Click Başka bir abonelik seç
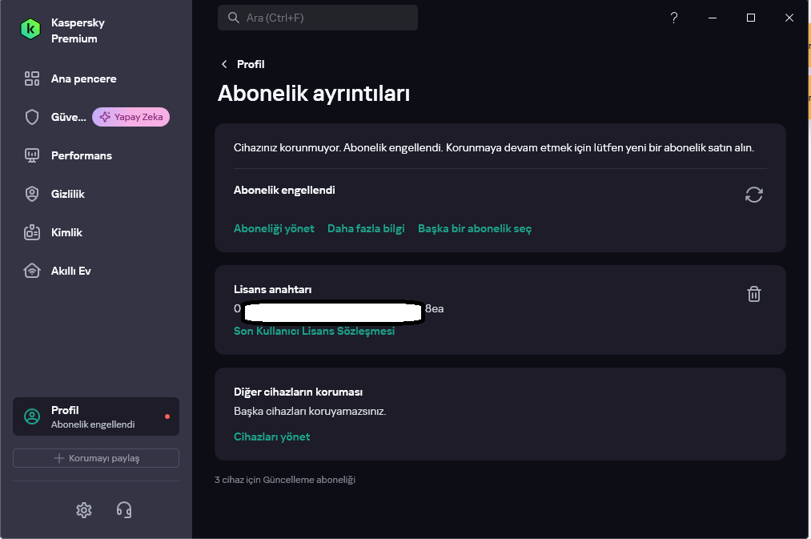 tap(475, 228)
